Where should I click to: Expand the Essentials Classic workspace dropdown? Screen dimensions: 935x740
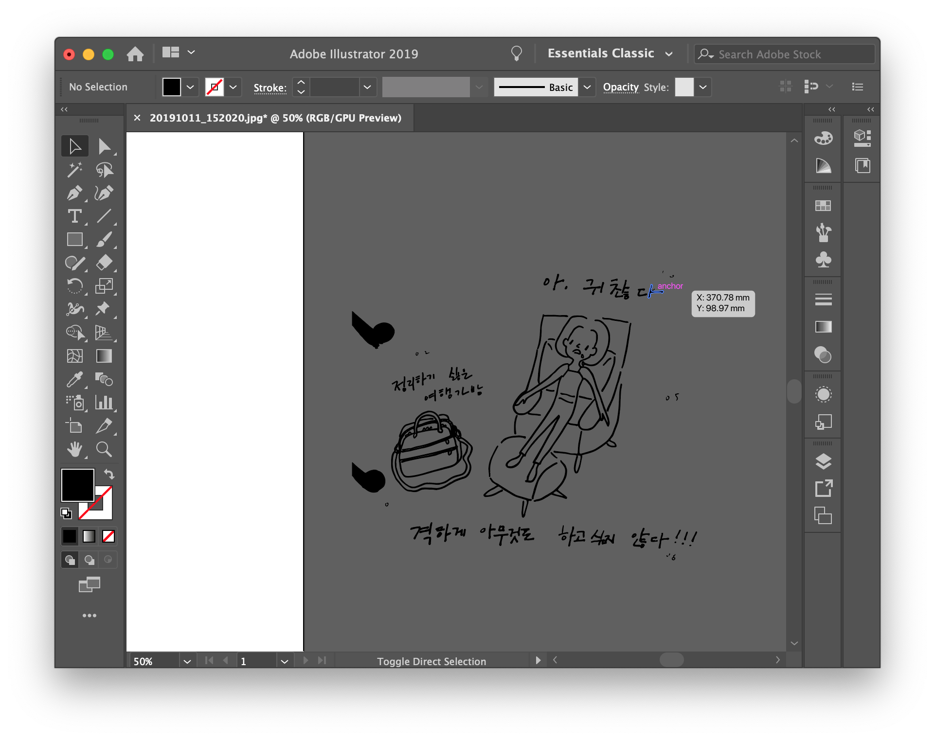(669, 54)
